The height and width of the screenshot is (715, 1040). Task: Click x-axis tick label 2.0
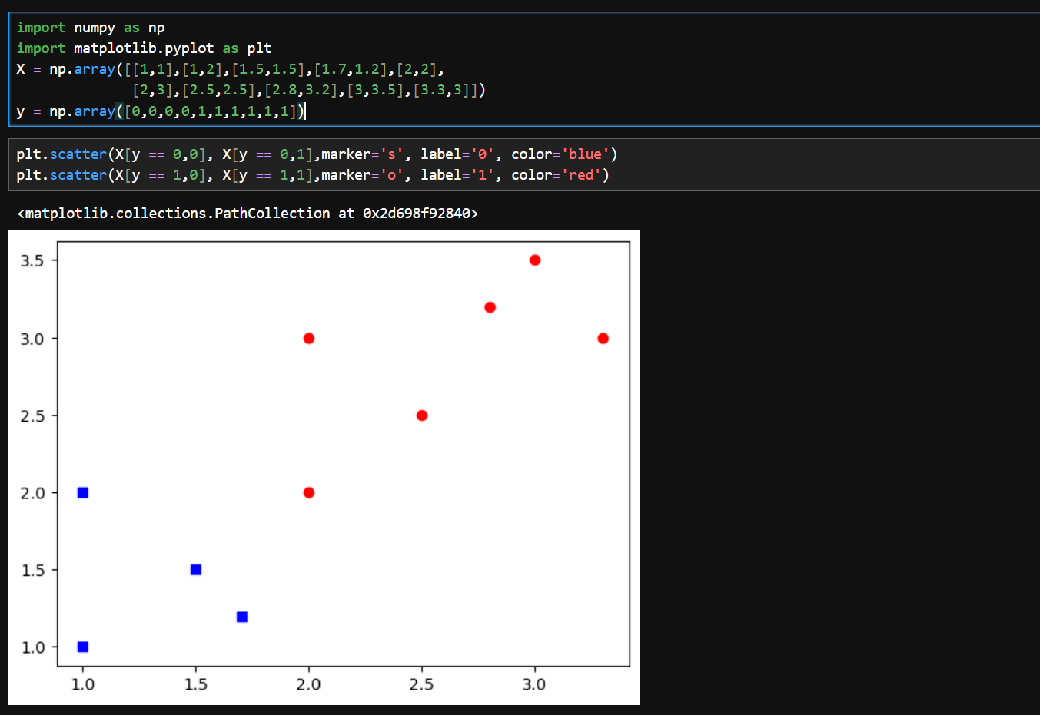(x=308, y=684)
